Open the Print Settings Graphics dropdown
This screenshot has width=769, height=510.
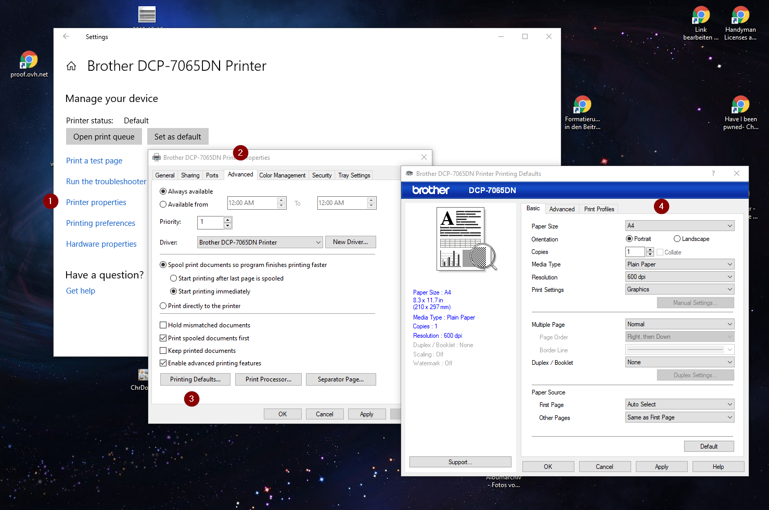[x=680, y=289]
